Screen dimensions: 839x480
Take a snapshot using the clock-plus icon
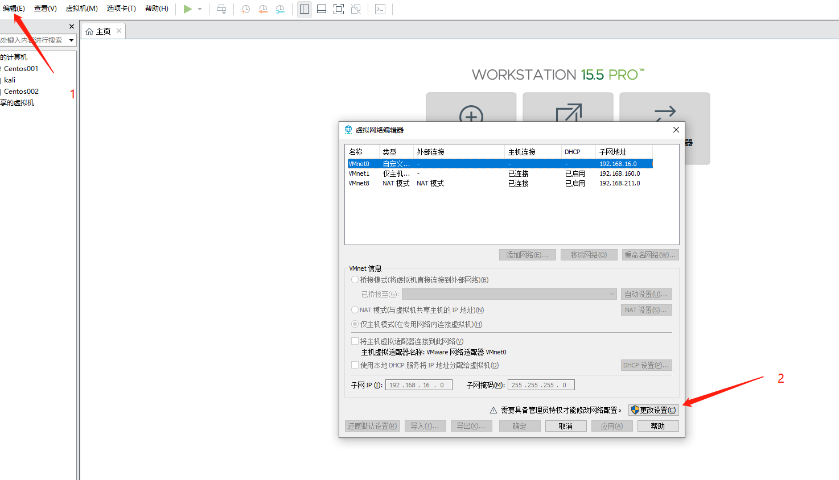pos(246,9)
